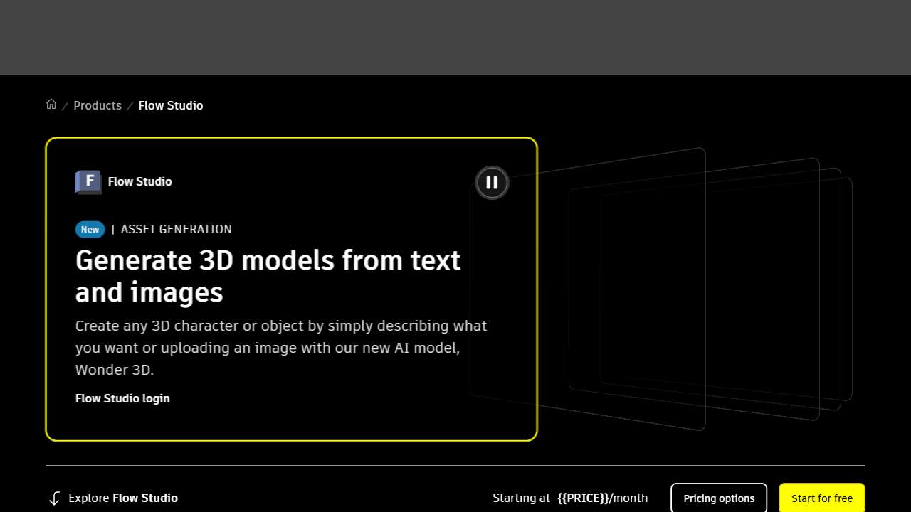This screenshot has width=911, height=512.
Task: Open Pricing options
Action: tap(719, 498)
